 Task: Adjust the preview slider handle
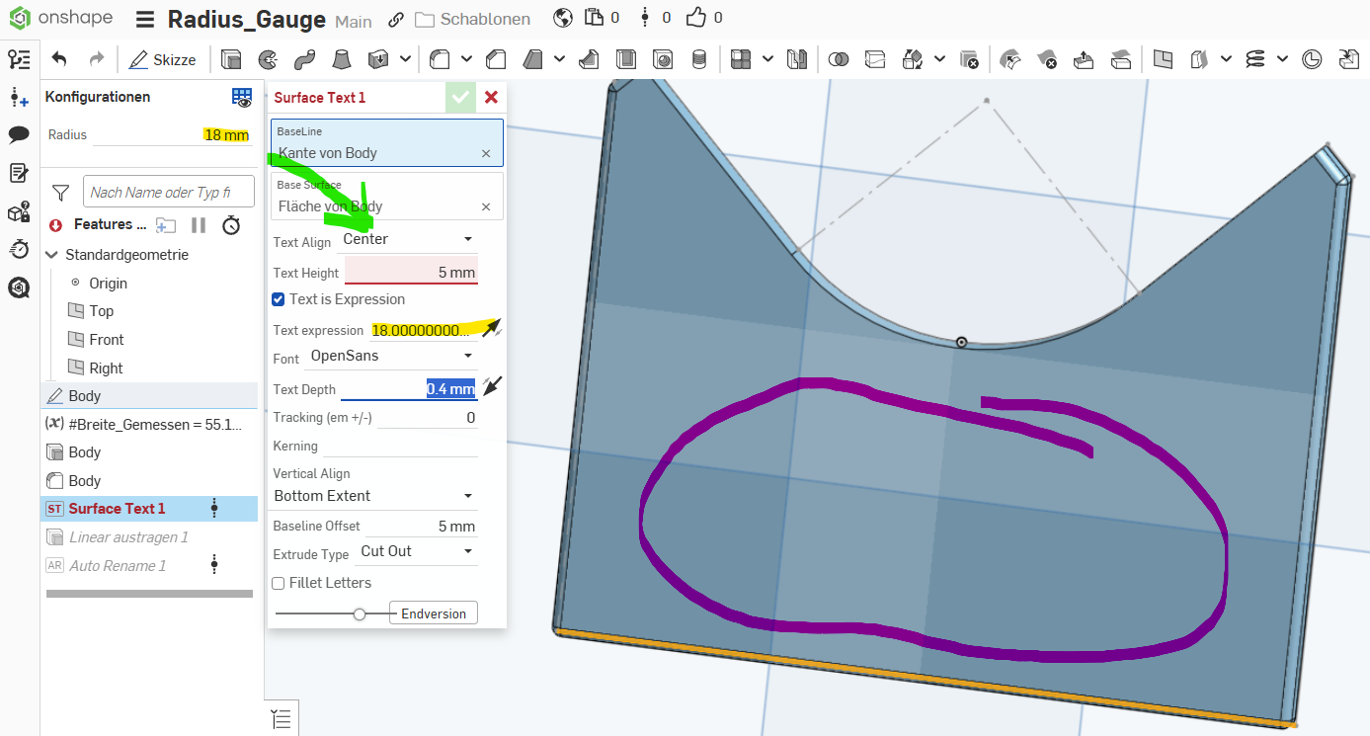pos(360,613)
